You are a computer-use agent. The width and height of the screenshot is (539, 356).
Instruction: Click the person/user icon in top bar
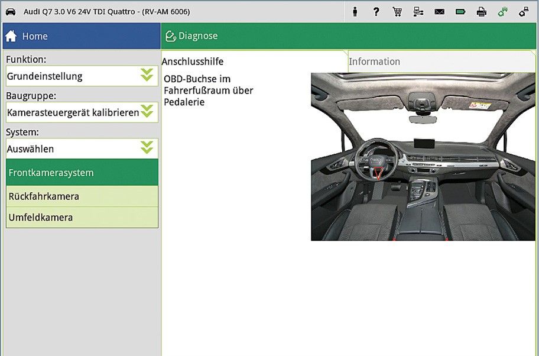[x=355, y=11]
